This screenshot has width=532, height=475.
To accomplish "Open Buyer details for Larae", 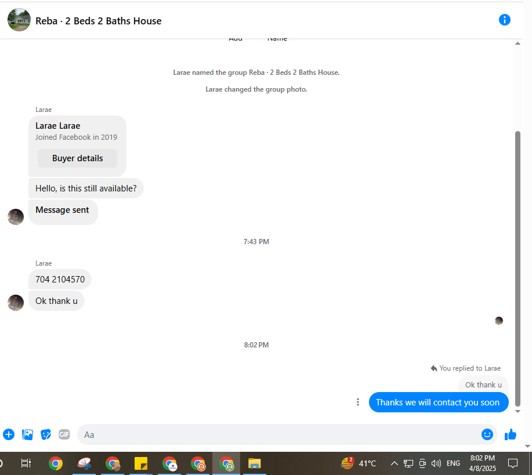I will pos(77,158).
